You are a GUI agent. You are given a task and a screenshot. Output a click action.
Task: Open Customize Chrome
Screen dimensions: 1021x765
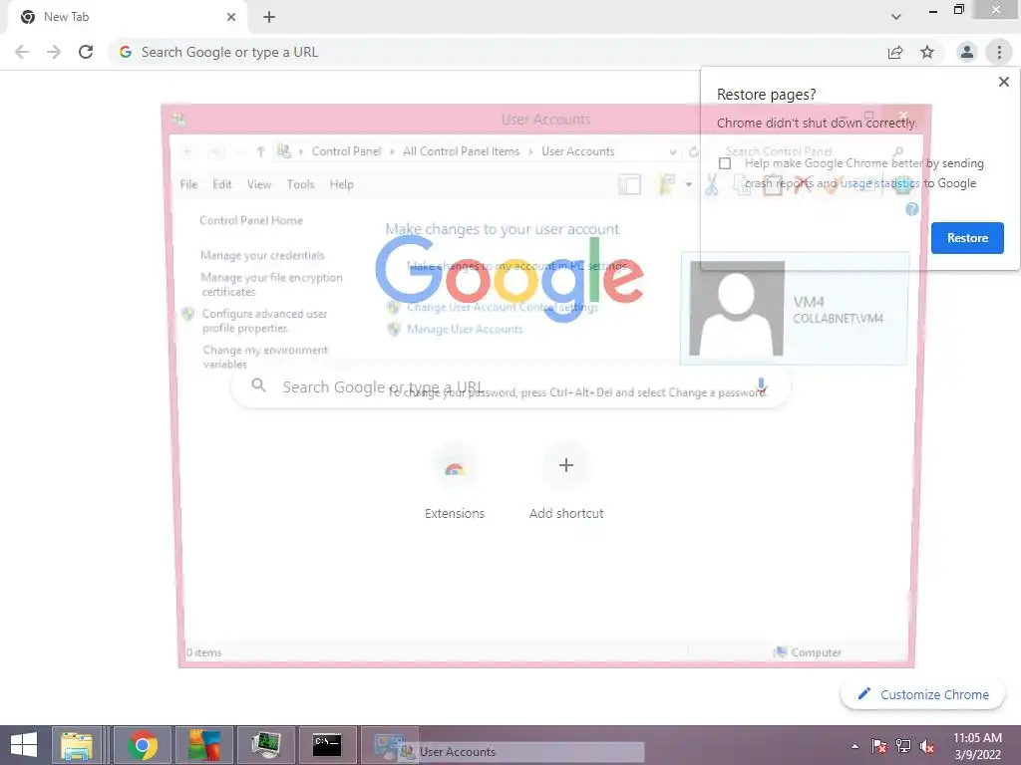922,694
